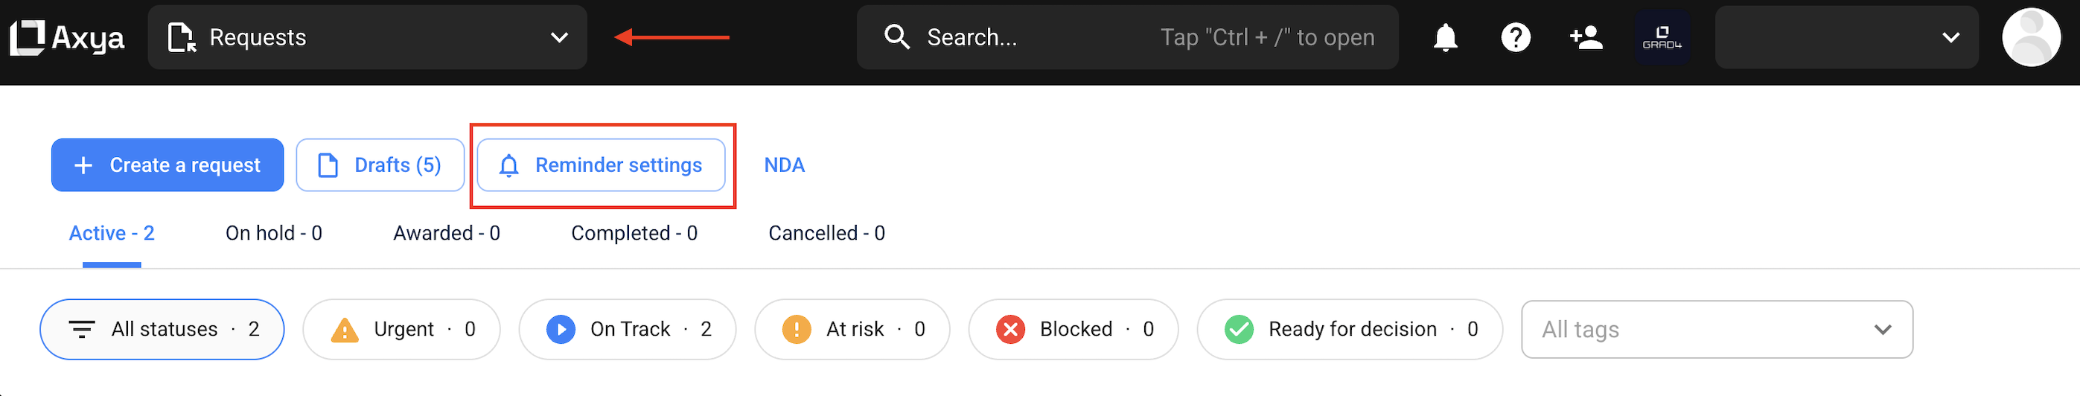The width and height of the screenshot is (2080, 396).
Task: Click Create a request button
Action: (168, 165)
